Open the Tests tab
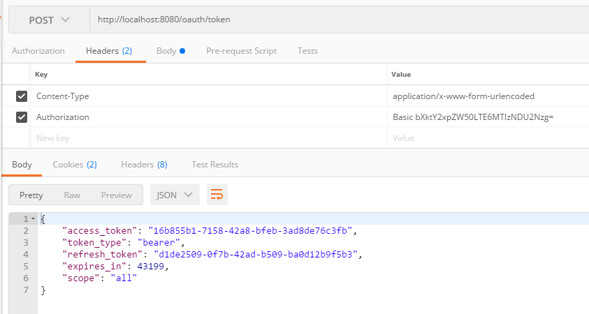Screen dimensions: 589x314 (x=307, y=51)
